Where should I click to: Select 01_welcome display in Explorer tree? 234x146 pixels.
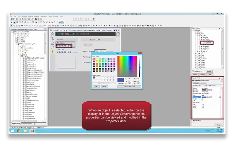click(29, 62)
